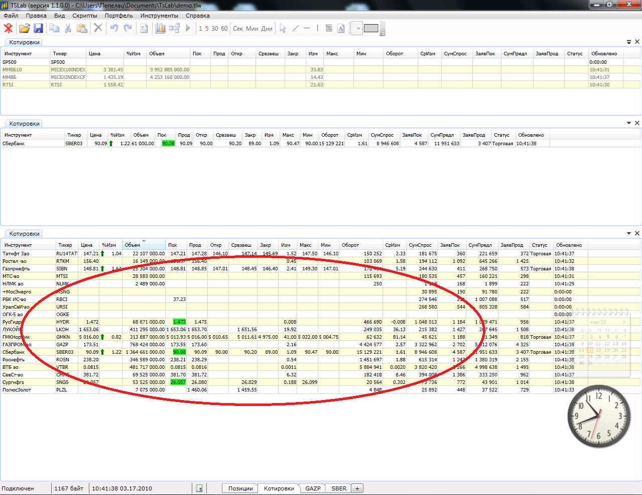Click the plus button to add tab
The image size is (642, 495).
coord(357,488)
